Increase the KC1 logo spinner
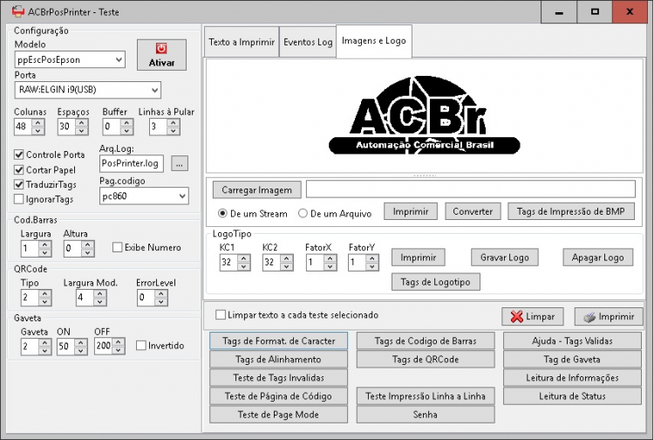Viewport: 654px width, 440px height. (244, 258)
